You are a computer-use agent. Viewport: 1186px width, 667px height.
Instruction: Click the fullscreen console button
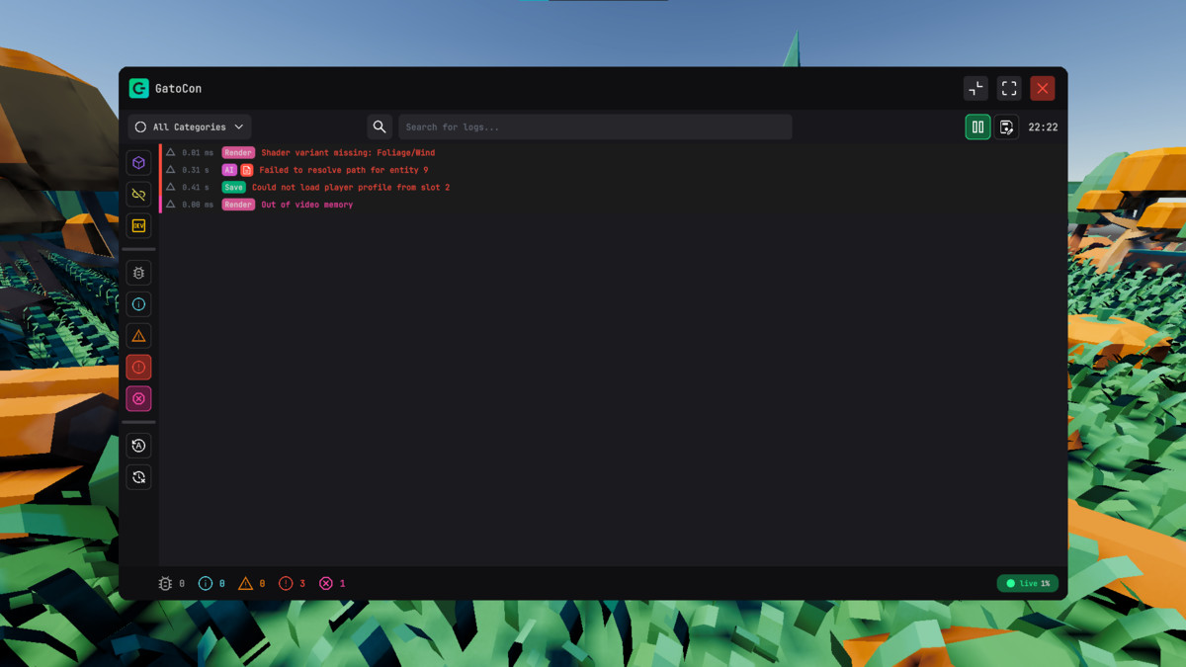click(x=1009, y=88)
